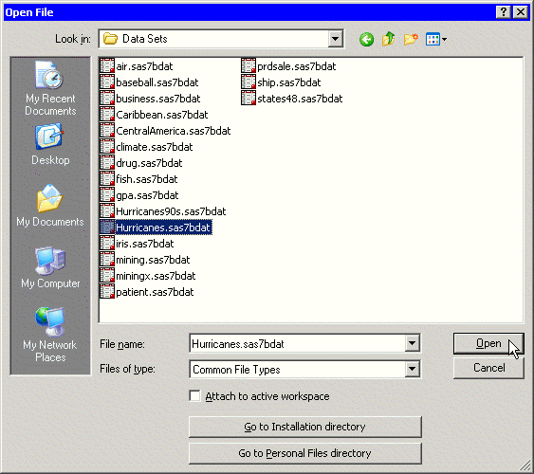This screenshot has height=474, width=534.
Task: Select the air.sas7bdat file icon
Action: [107, 65]
